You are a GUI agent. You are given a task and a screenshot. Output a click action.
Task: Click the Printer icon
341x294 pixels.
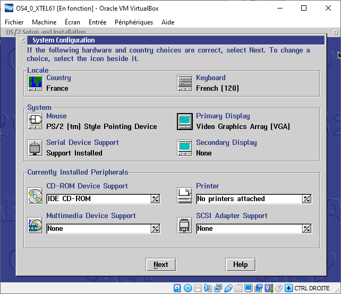[x=184, y=196]
